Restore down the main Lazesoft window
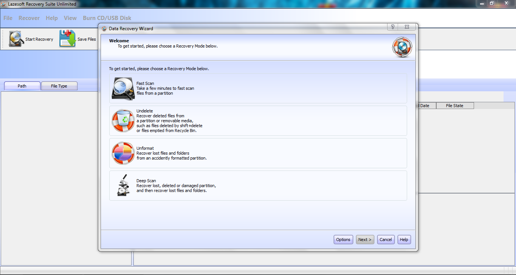The width and height of the screenshot is (516, 275). 491,3
